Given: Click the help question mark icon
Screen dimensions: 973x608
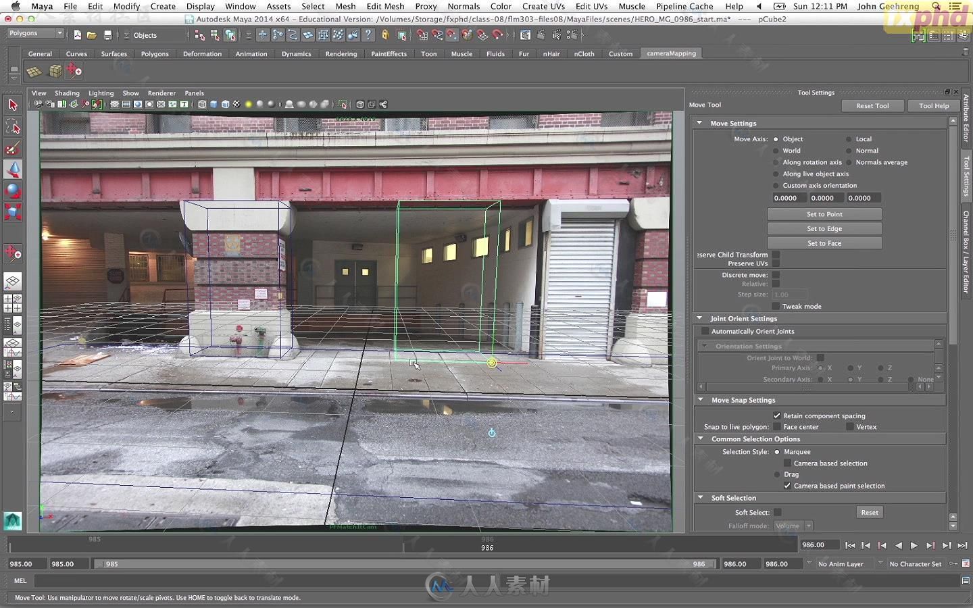Looking at the screenshot, I should click(x=368, y=35).
